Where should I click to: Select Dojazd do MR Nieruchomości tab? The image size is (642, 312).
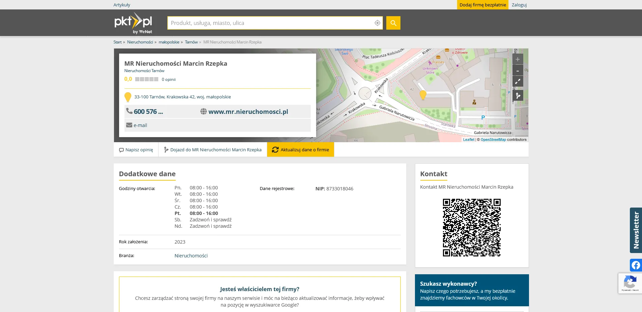(213, 150)
